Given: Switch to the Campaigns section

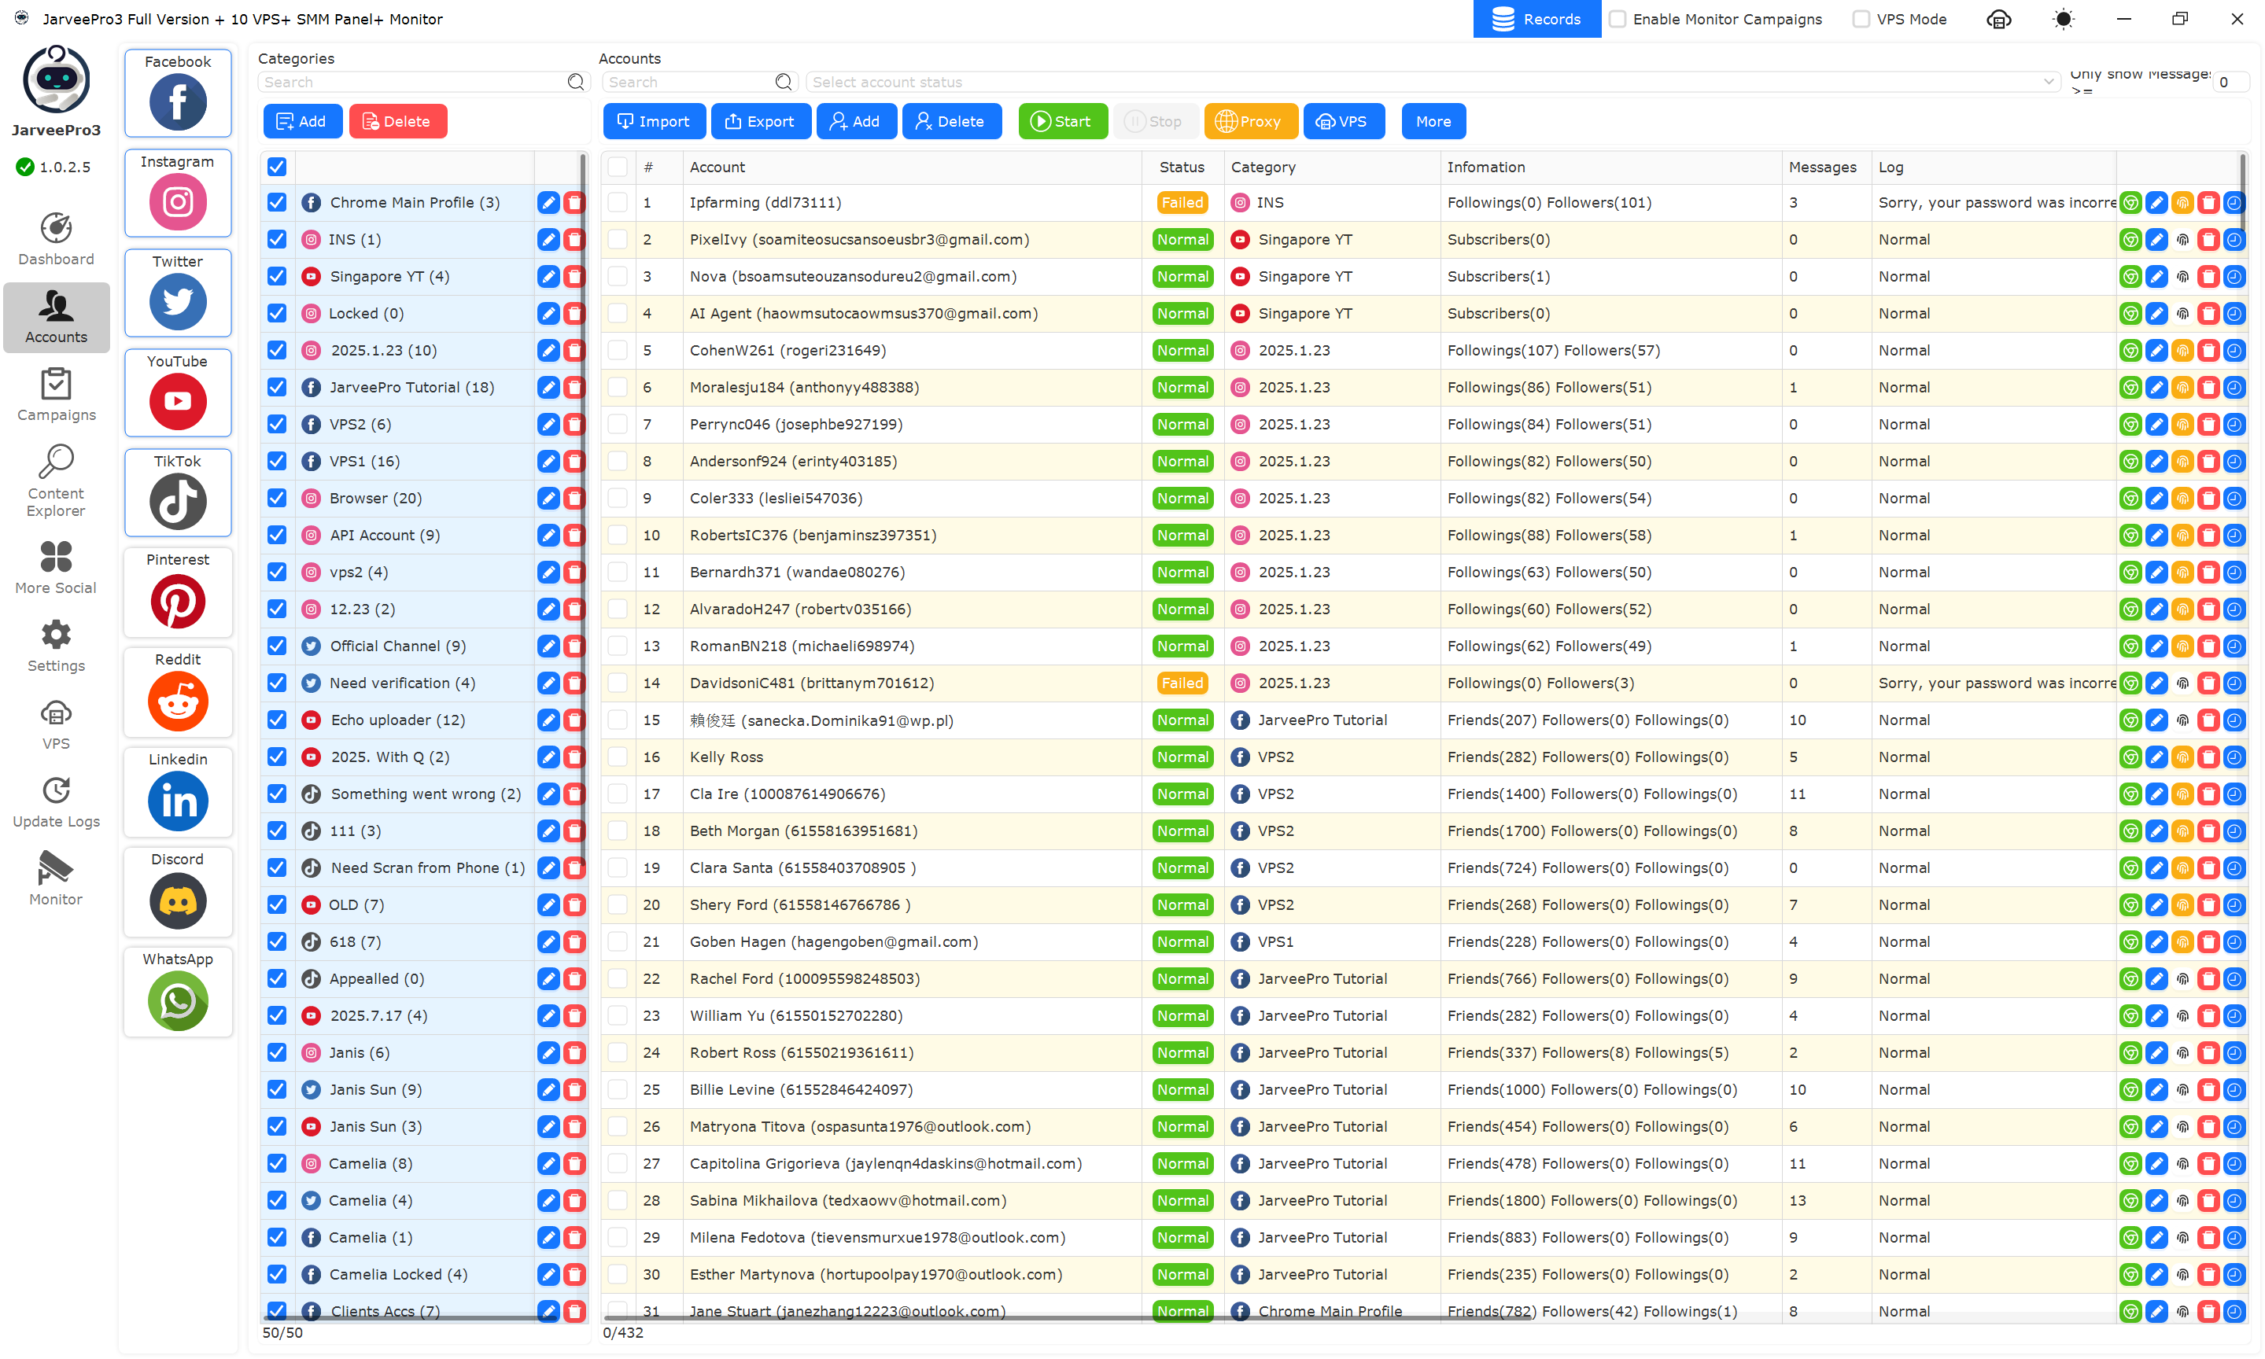Looking at the screenshot, I should tap(56, 395).
